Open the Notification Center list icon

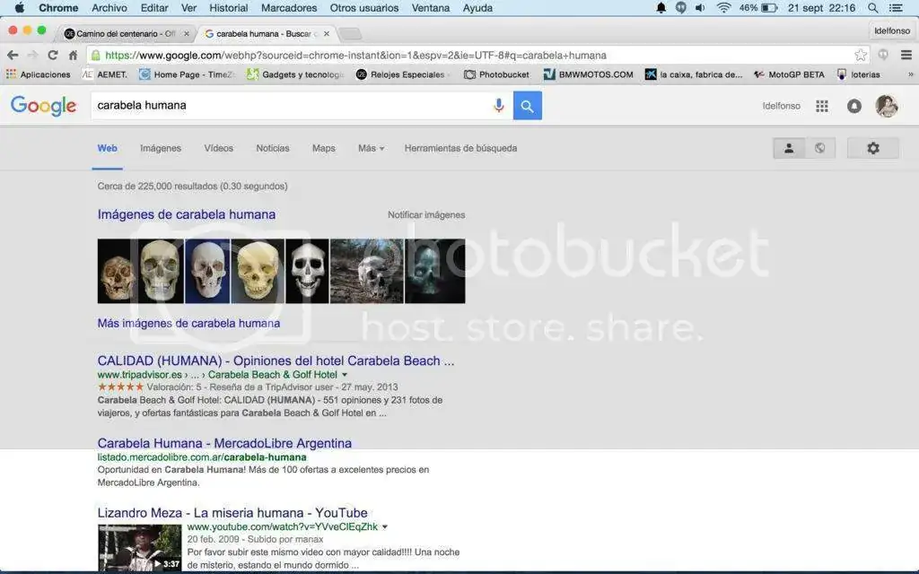coord(896,7)
